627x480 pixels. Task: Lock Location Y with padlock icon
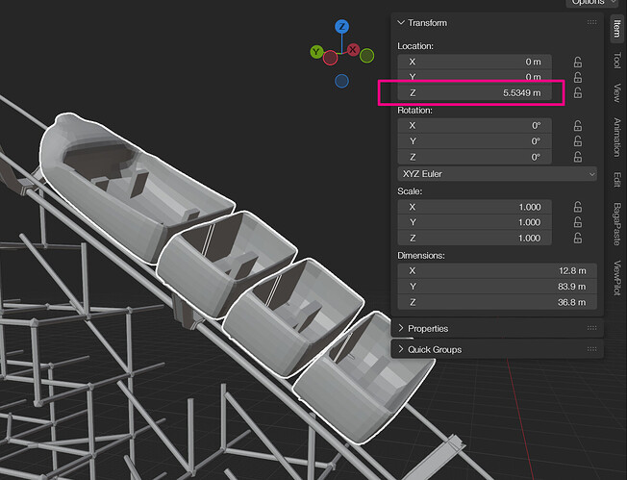[x=578, y=77]
